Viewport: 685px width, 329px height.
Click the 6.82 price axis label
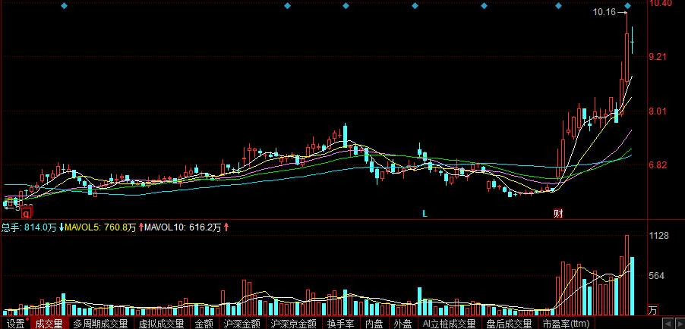click(658, 165)
